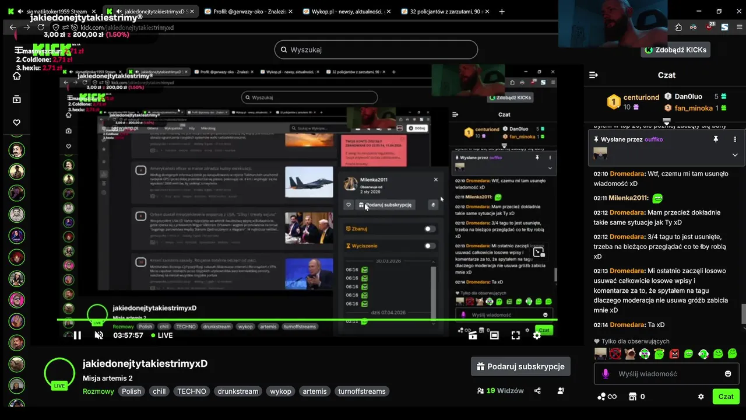Focus the Wyszukaj search field
The height and width of the screenshot is (420, 746).
(x=376, y=50)
